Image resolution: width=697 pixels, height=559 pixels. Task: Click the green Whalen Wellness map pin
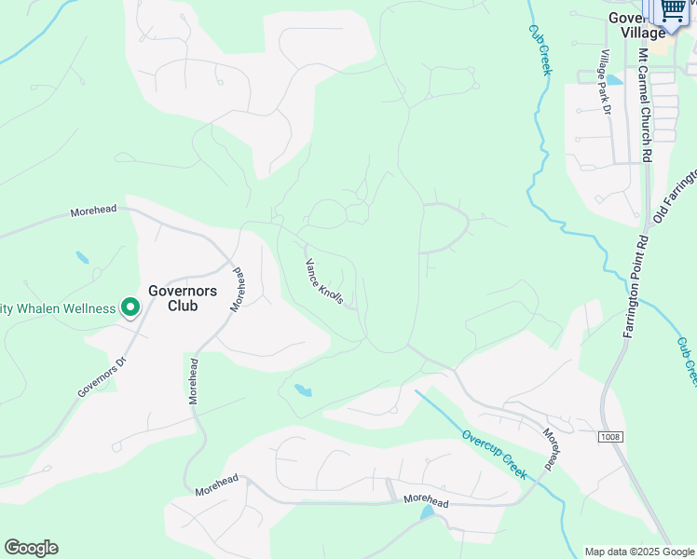point(130,307)
